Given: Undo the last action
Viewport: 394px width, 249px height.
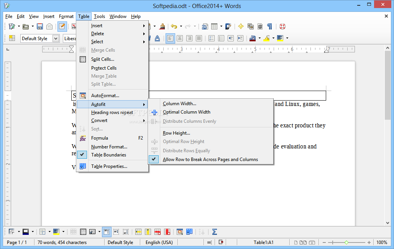Looking at the screenshot, I should [x=174, y=26].
